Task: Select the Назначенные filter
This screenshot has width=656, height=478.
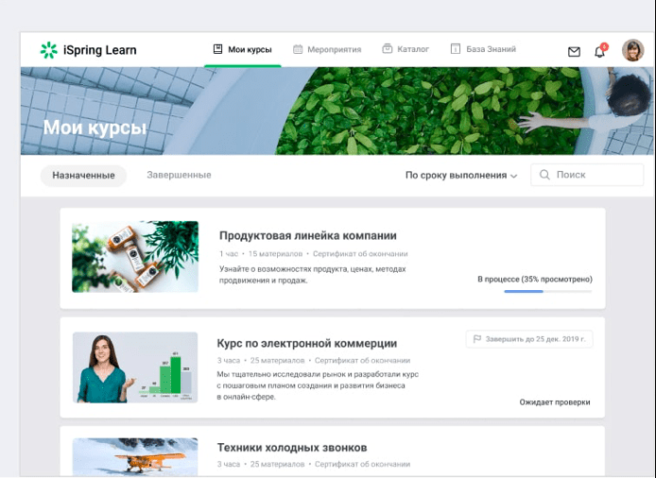Action: click(x=83, y=175)
